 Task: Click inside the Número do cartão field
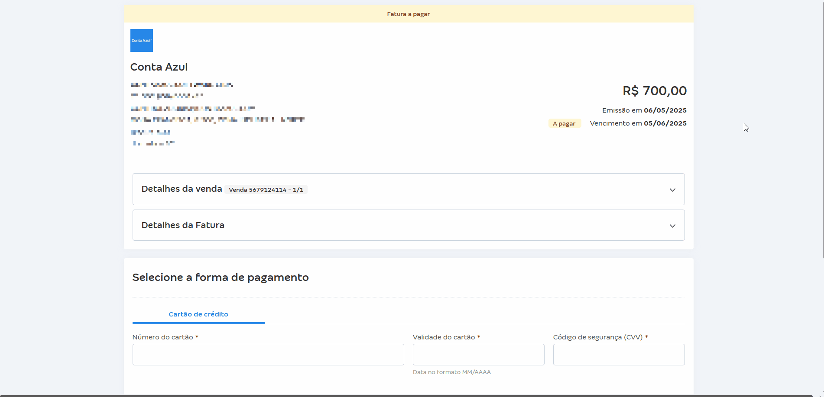[x=268, y=354]
